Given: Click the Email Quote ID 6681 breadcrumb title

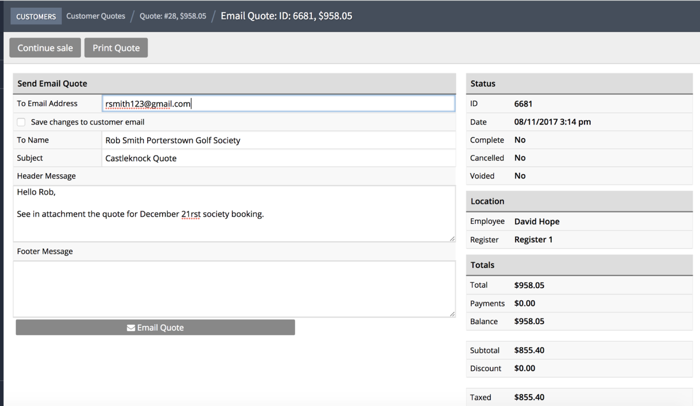Looking at the screenshot, I should [x=286, y=16].
